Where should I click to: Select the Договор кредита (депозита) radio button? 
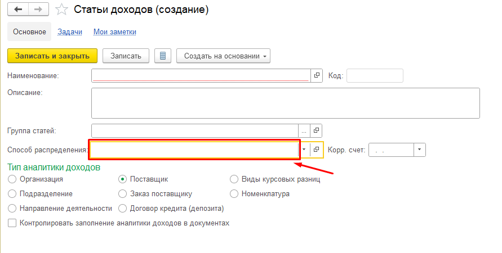pyautogui.click(x=122, y=209)
